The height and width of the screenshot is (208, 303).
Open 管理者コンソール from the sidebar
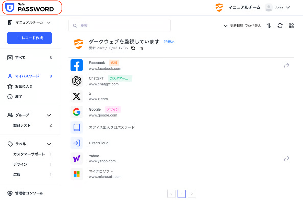[29, 193]
